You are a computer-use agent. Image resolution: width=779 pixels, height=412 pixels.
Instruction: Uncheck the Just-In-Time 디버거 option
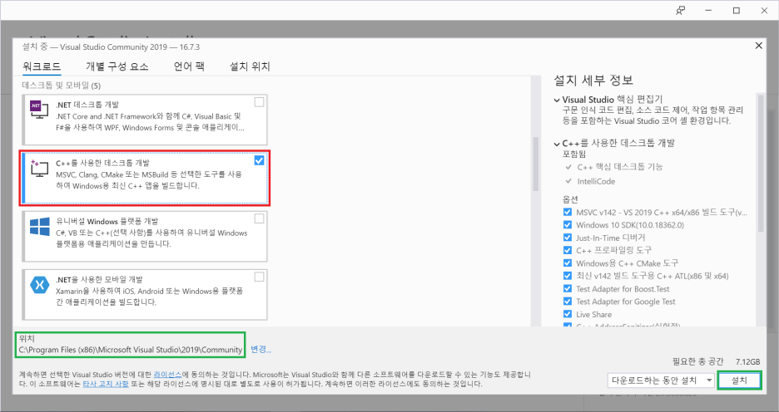568,238
